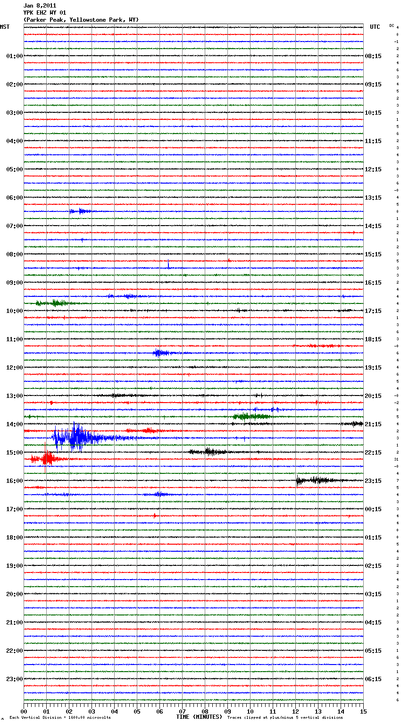This screenshot has height=724, width=401.
Task: Click the 22:15 UTC time label
Action: click(373, 453)
